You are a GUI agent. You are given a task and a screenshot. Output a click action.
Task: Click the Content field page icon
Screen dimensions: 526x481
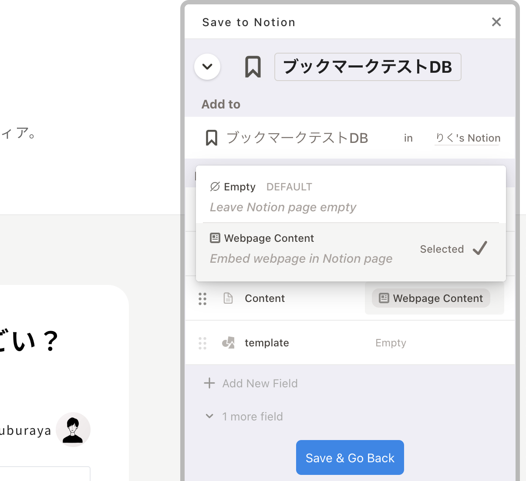(228, 298)
